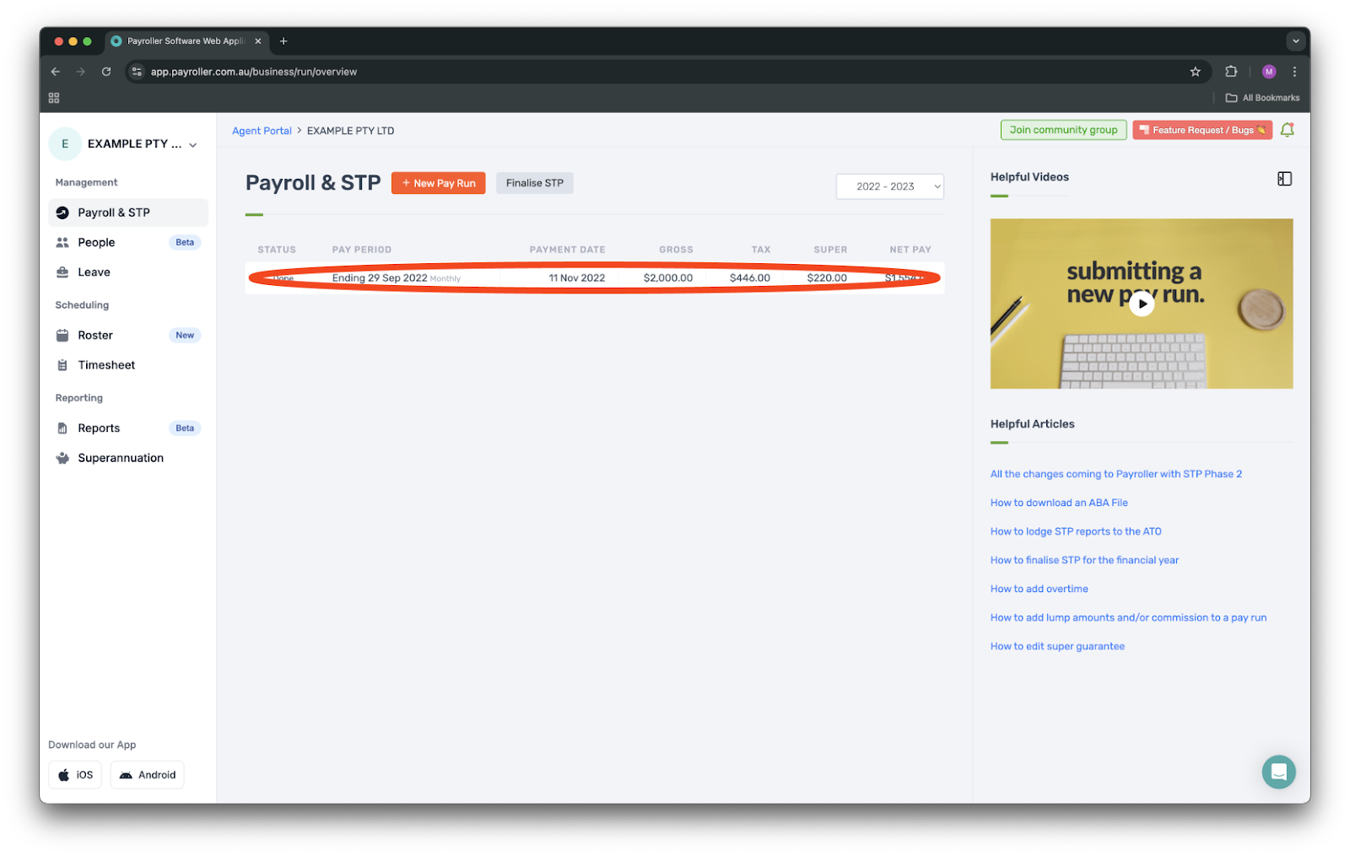
Task: Open How to download an ABA File
Action: pyautogui.click(x=1059, y=503)
